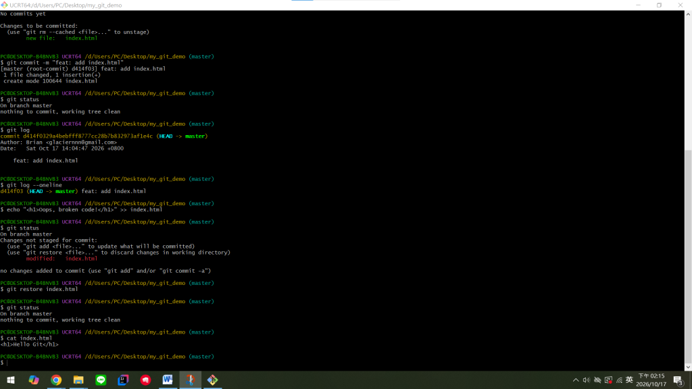Click the 'Date: Sat Oct 17' line

click(61, 149)
